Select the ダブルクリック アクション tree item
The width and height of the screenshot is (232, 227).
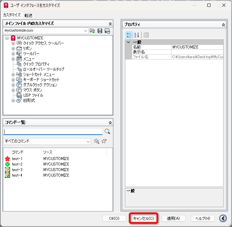click(x=40, y=85)
